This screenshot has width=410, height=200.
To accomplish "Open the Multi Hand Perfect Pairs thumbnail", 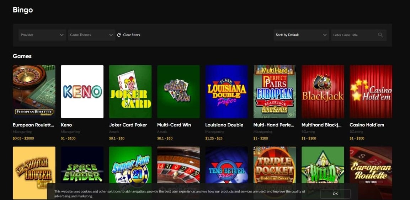I will [275, 92].
